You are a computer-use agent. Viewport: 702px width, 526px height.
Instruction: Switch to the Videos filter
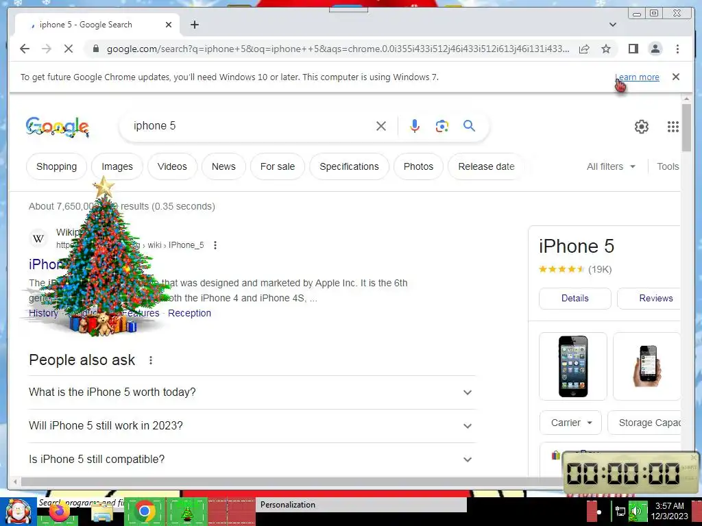[172, 166]
